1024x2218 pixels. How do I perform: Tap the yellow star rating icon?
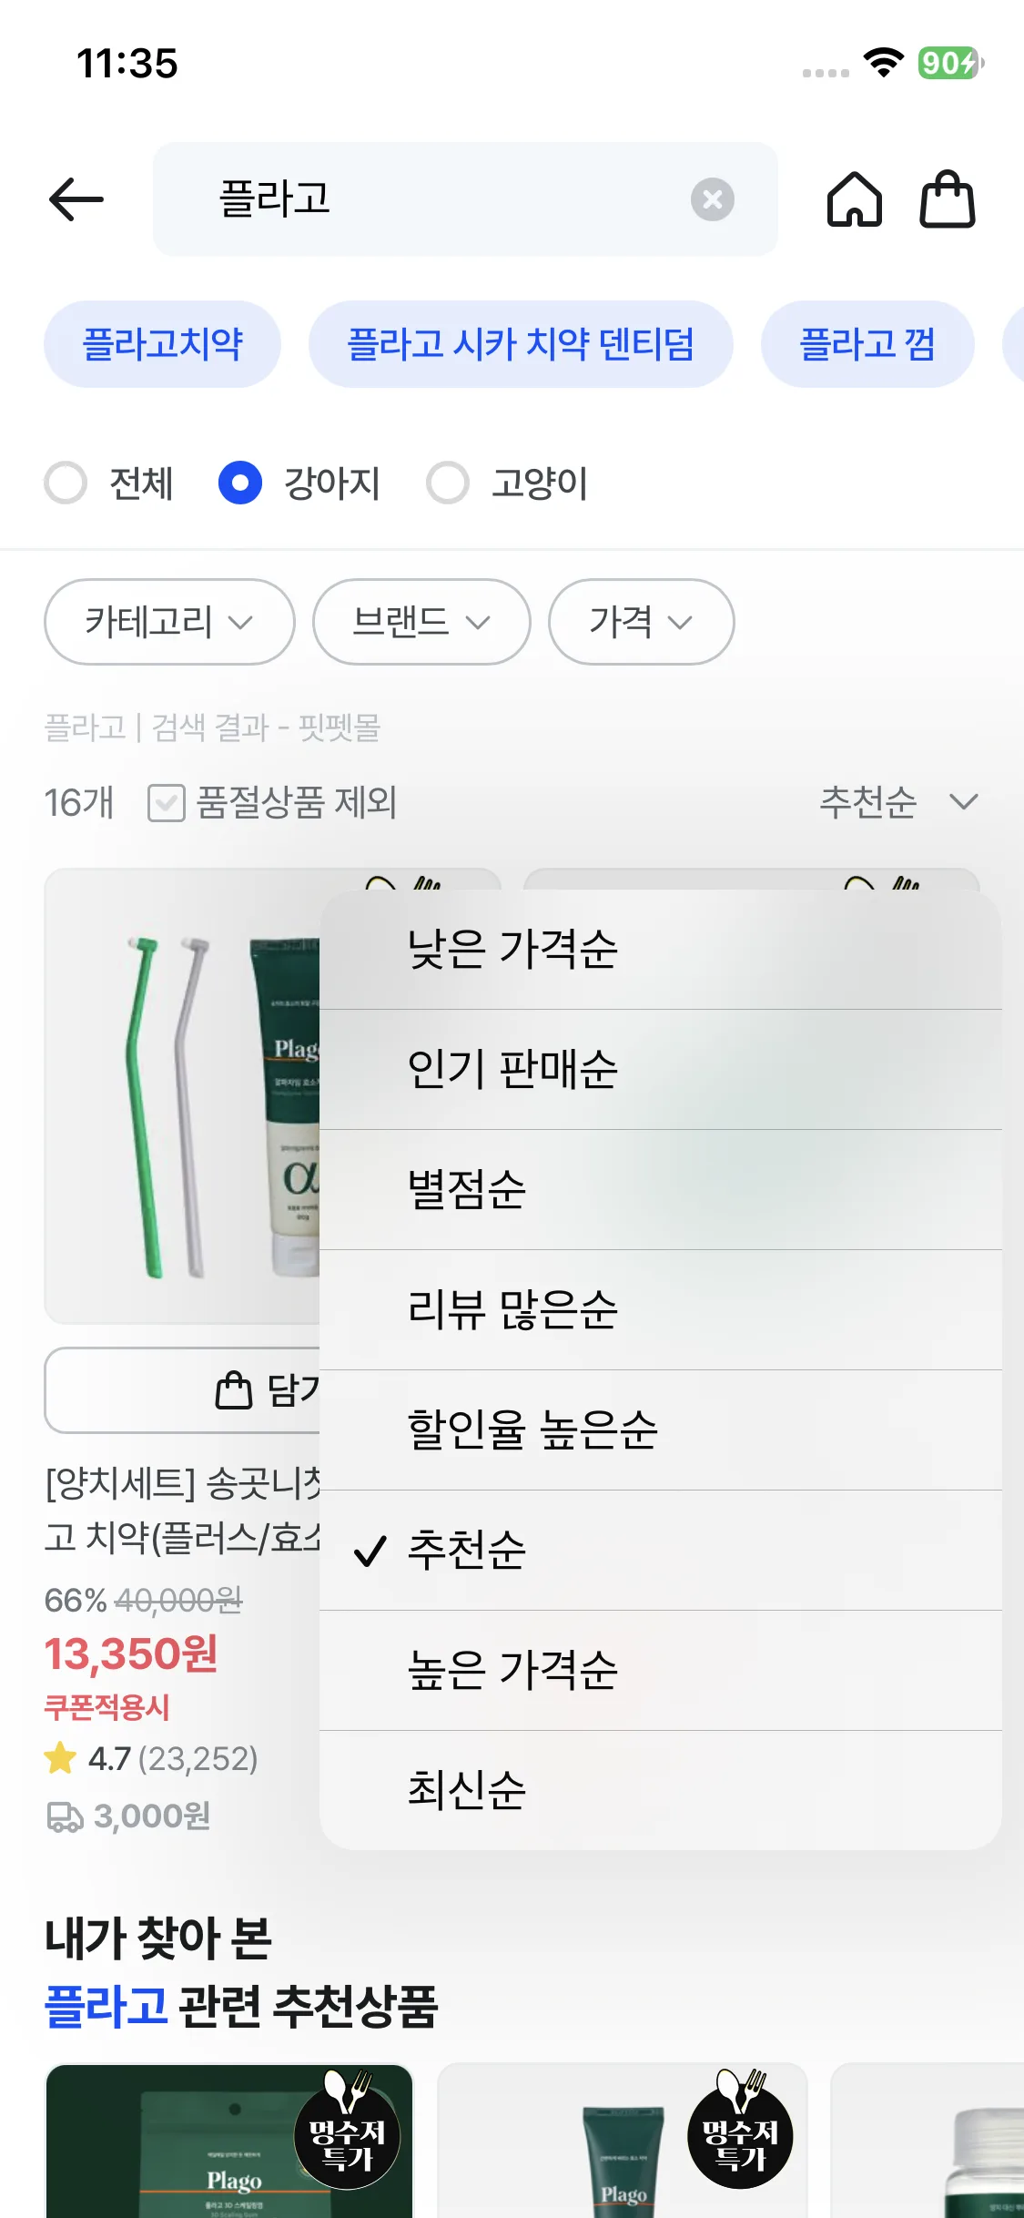[x=61, y=1758]
